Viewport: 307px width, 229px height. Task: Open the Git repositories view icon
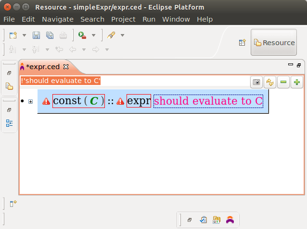click(x=217, y=220)
